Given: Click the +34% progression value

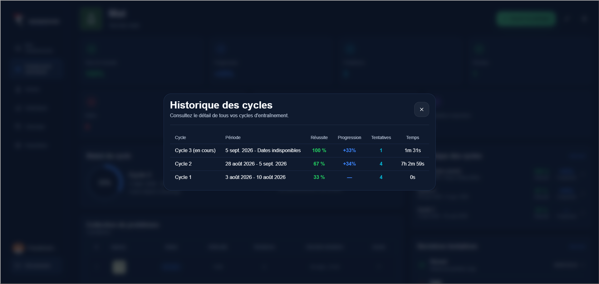Looking at the screenshot, I should coord(349,164).
